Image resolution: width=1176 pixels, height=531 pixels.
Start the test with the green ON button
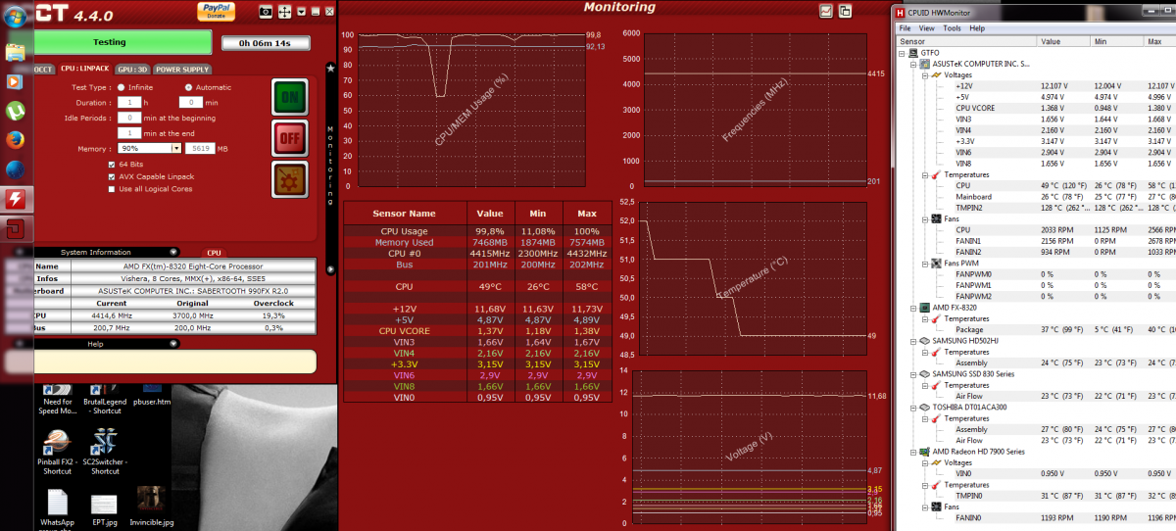coord(289,98)
